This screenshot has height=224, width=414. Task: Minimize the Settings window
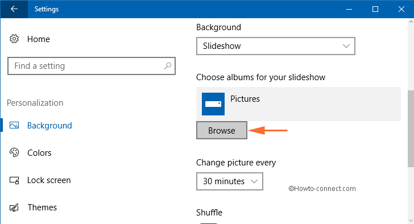tap(349, 9)
